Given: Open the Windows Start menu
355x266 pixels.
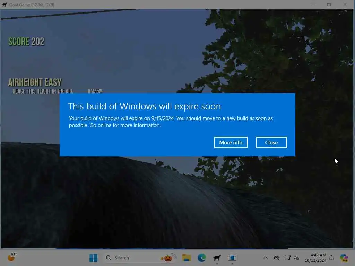Looking at the screenshot, I should [93, 258].
